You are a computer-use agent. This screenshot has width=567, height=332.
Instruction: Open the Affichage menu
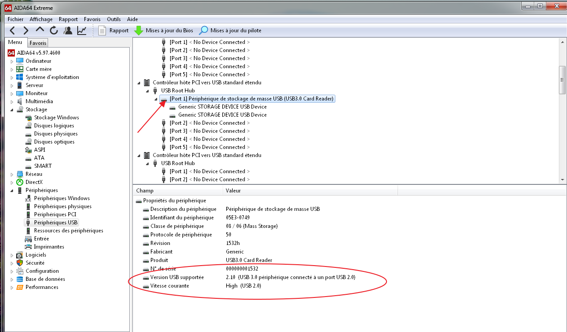click(41, 19)
